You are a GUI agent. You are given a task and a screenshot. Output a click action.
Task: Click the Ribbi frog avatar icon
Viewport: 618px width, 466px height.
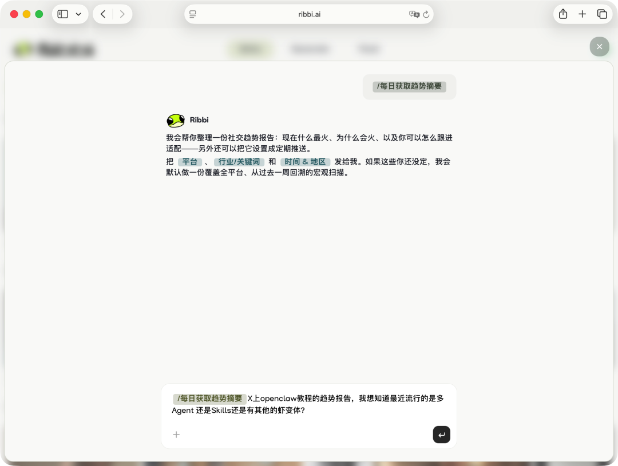coord(175,120)
